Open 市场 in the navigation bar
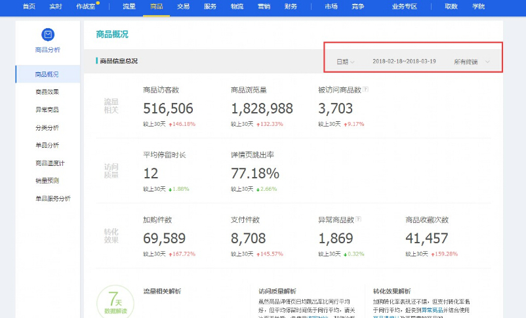The image size is (526, 318). [x=331, y=6]
